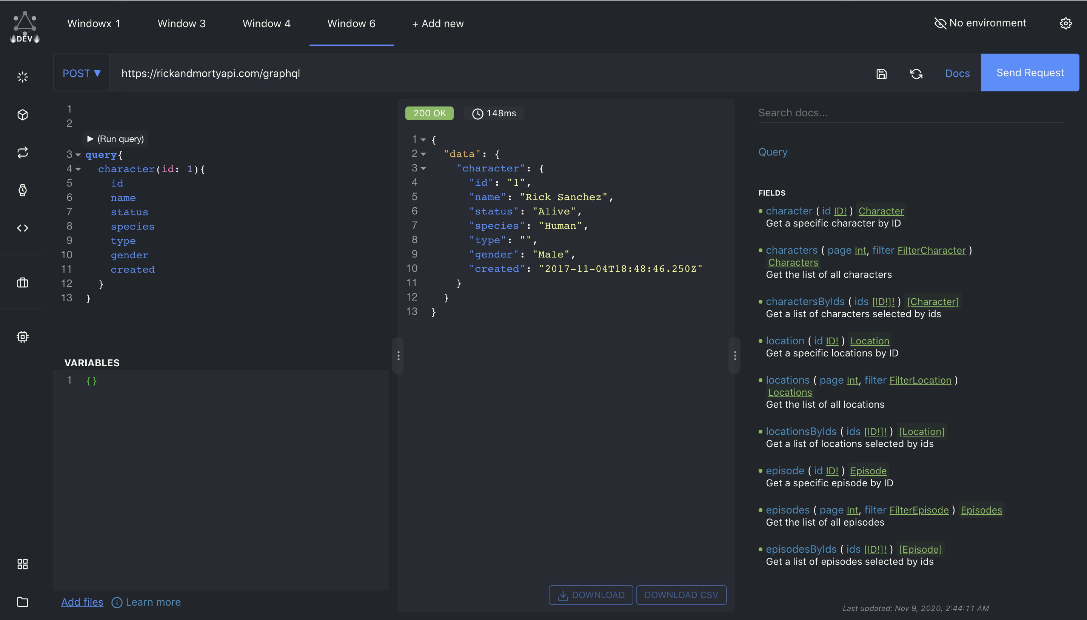Click the Add new window tab
This screenshot has height=620, width=1087.
coord(437,23)
